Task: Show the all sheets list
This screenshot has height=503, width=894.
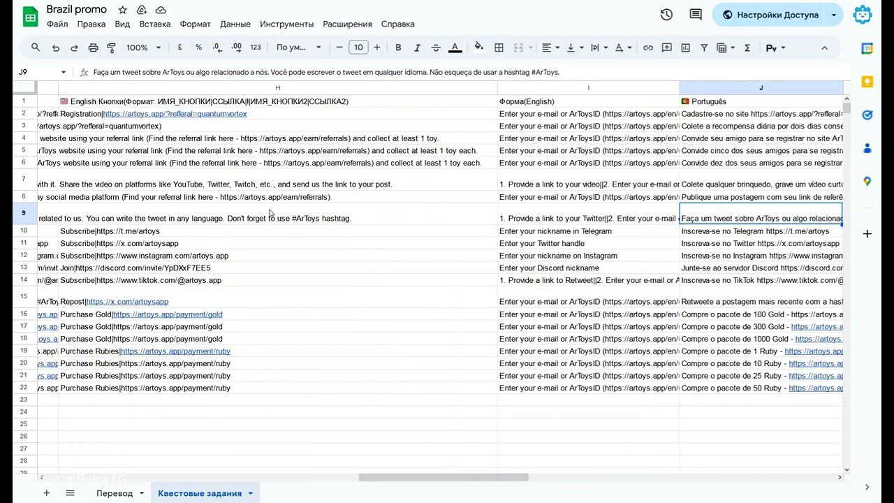Action: pos(70,493)
